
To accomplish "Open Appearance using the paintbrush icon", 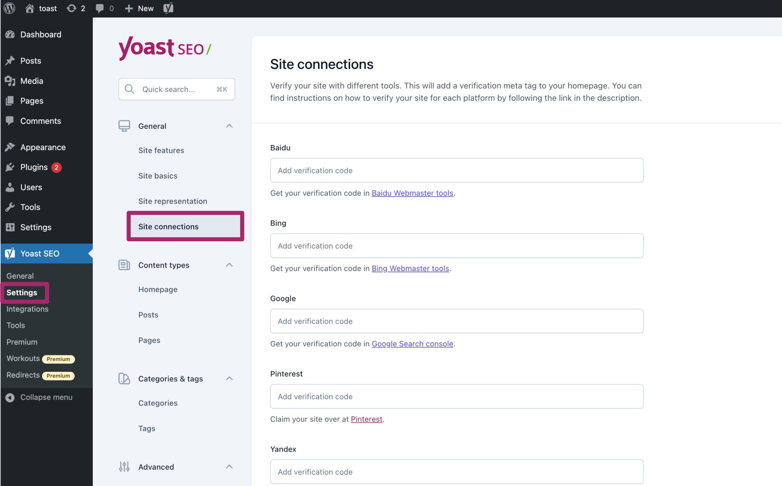I will (x=10, y=147).
